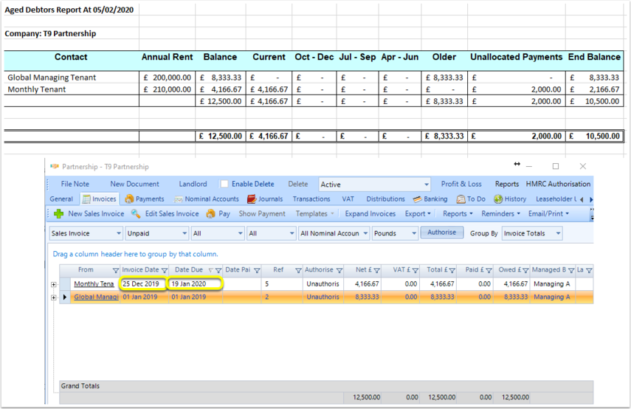Open the Templates dropdown menu
This screenshot has height=409, width=631.
pos(314,214)
